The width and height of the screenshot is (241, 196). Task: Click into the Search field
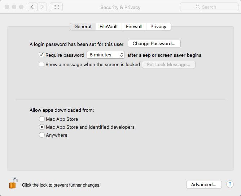[213, 7]
